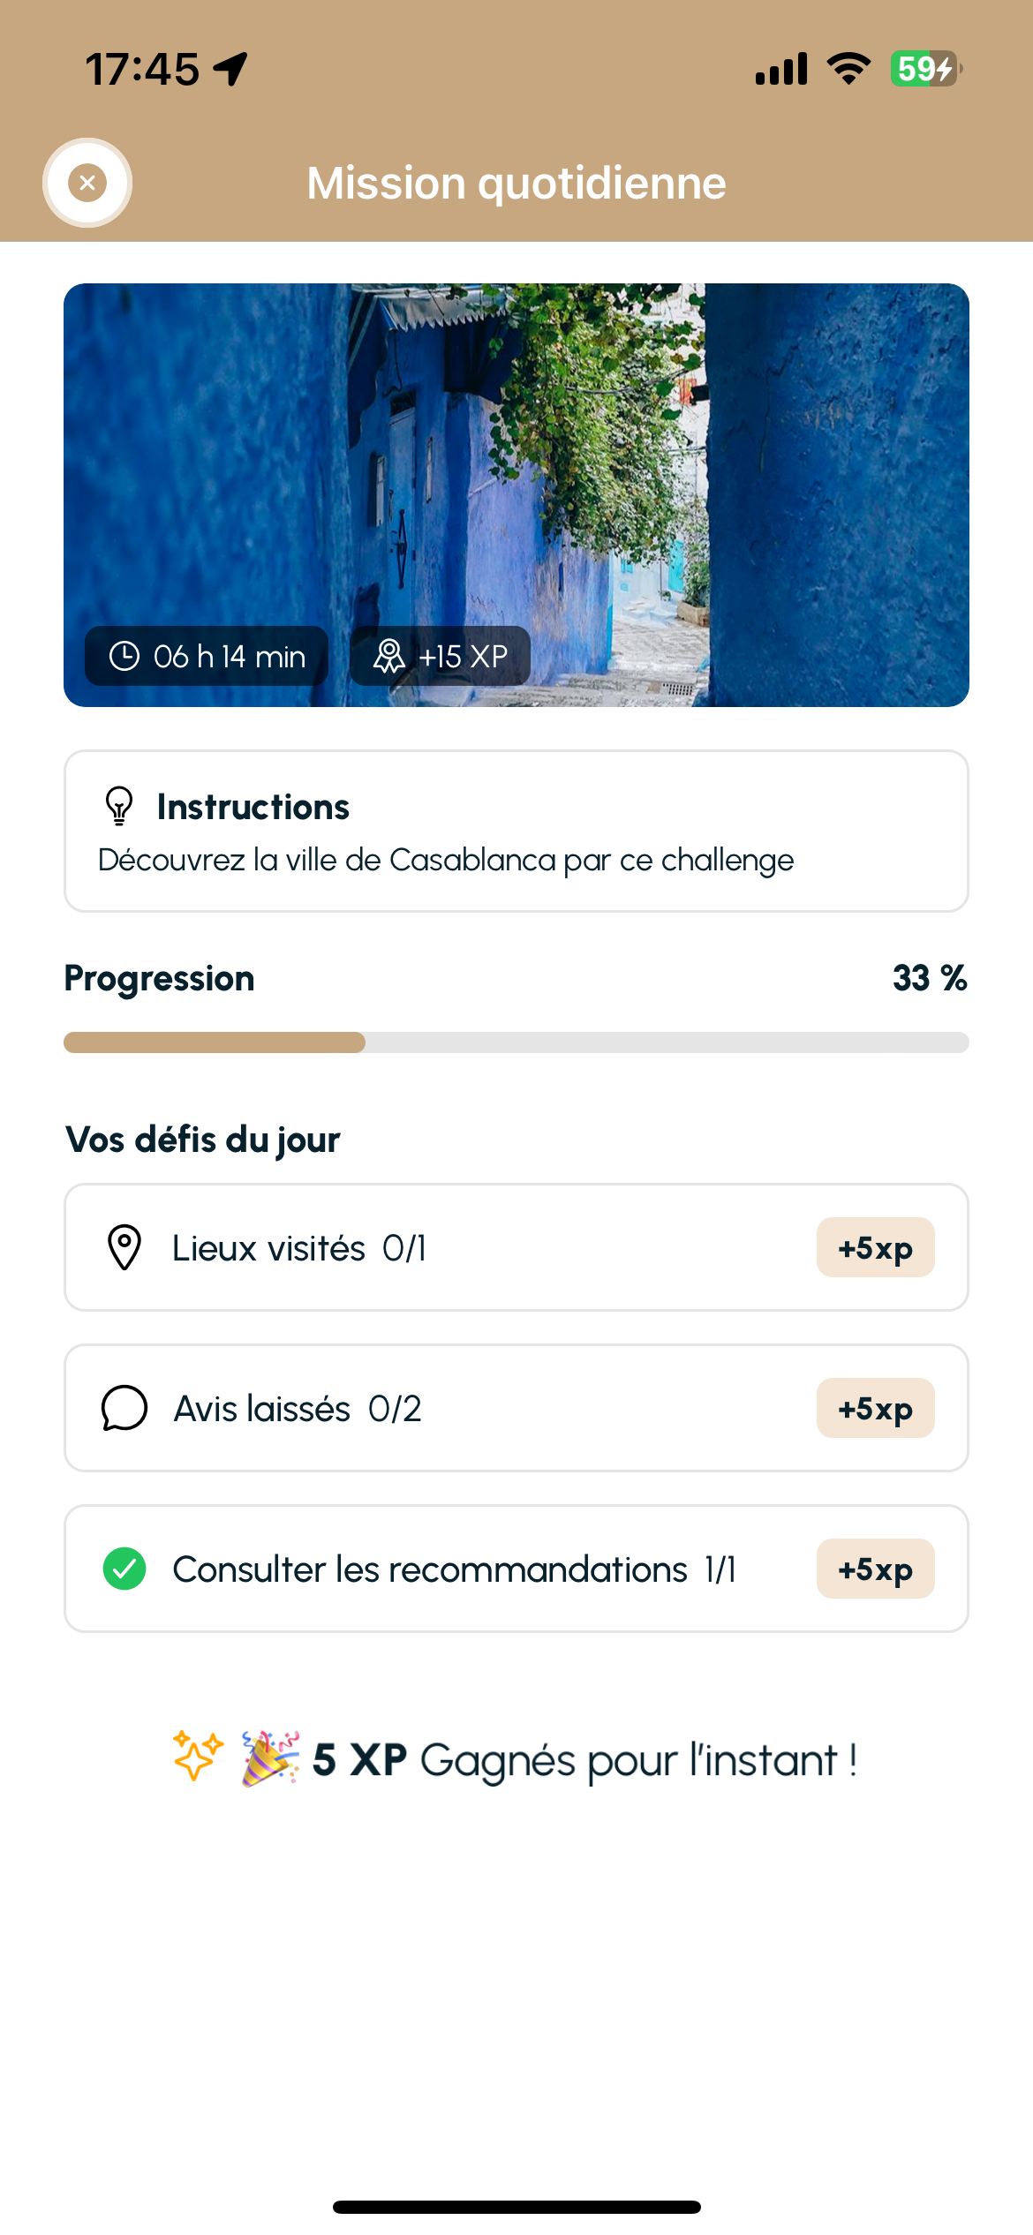Tap the location pin icon for Lieux visités
This screenshot has width=1033, height=2235.
click(124, 1247)
